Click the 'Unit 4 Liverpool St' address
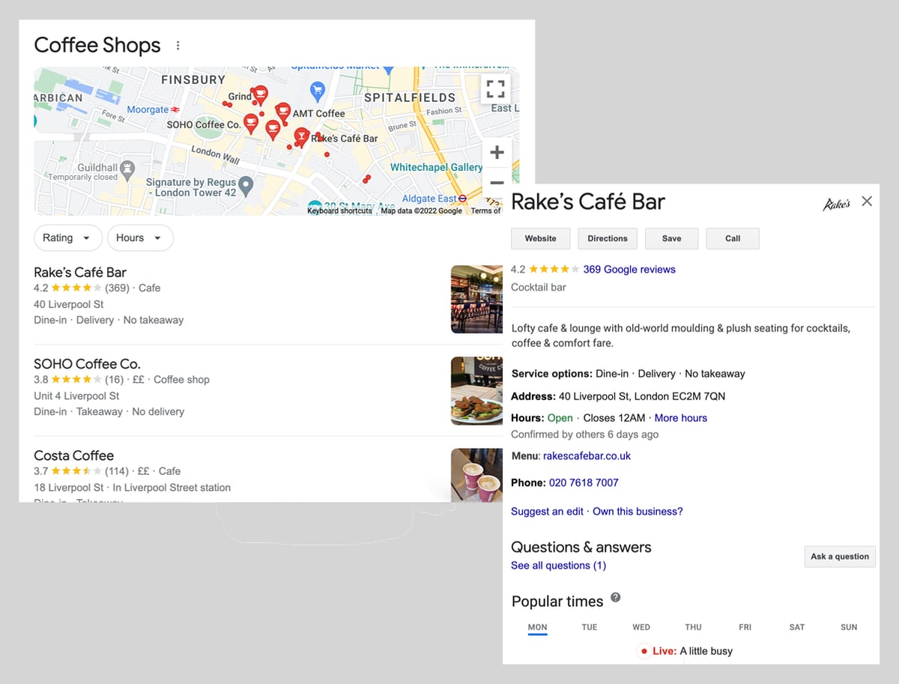 [76, 396]
